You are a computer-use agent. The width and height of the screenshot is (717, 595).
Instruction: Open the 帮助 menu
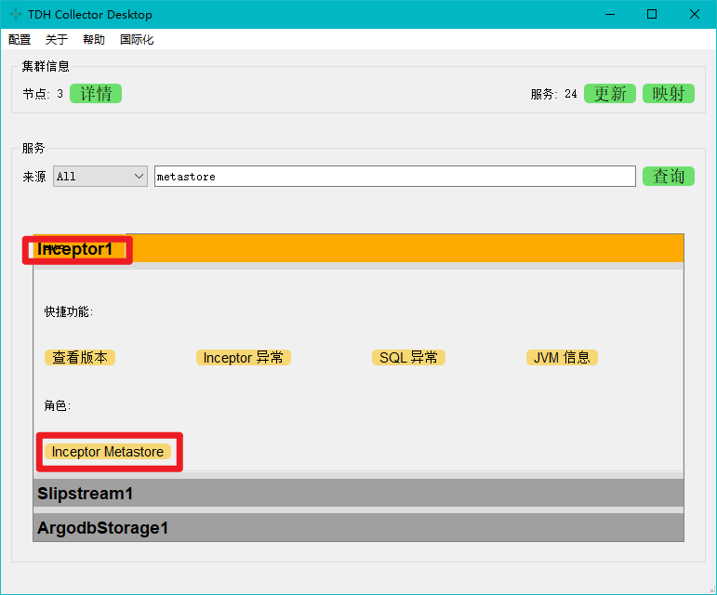(94, 40)
